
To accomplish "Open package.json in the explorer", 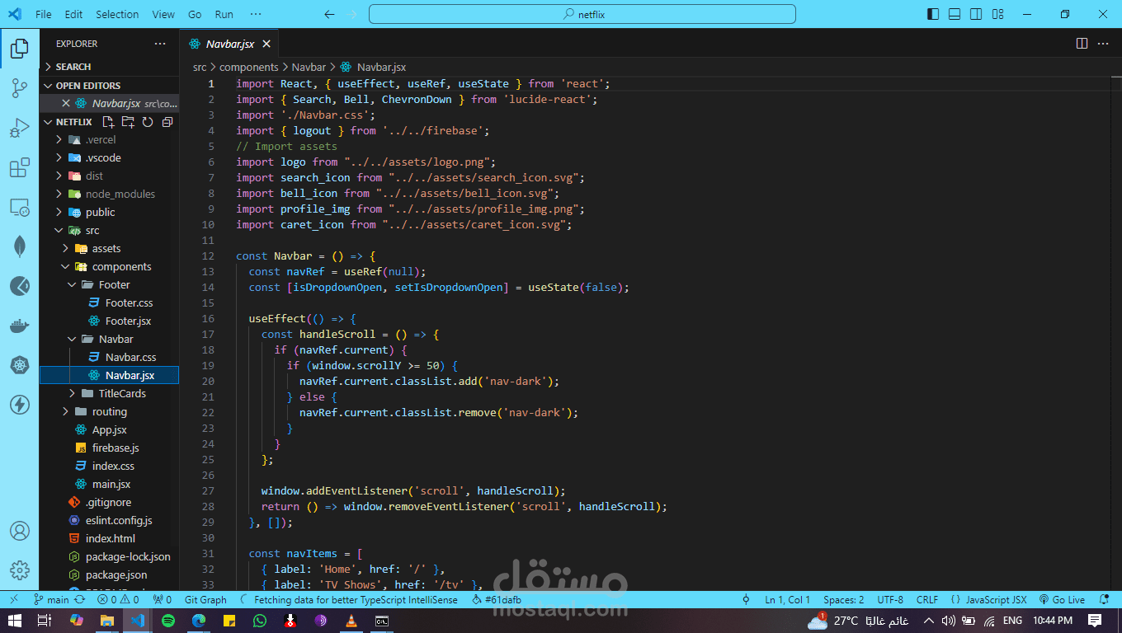I will pyautogui.click(x=109, y=575).
